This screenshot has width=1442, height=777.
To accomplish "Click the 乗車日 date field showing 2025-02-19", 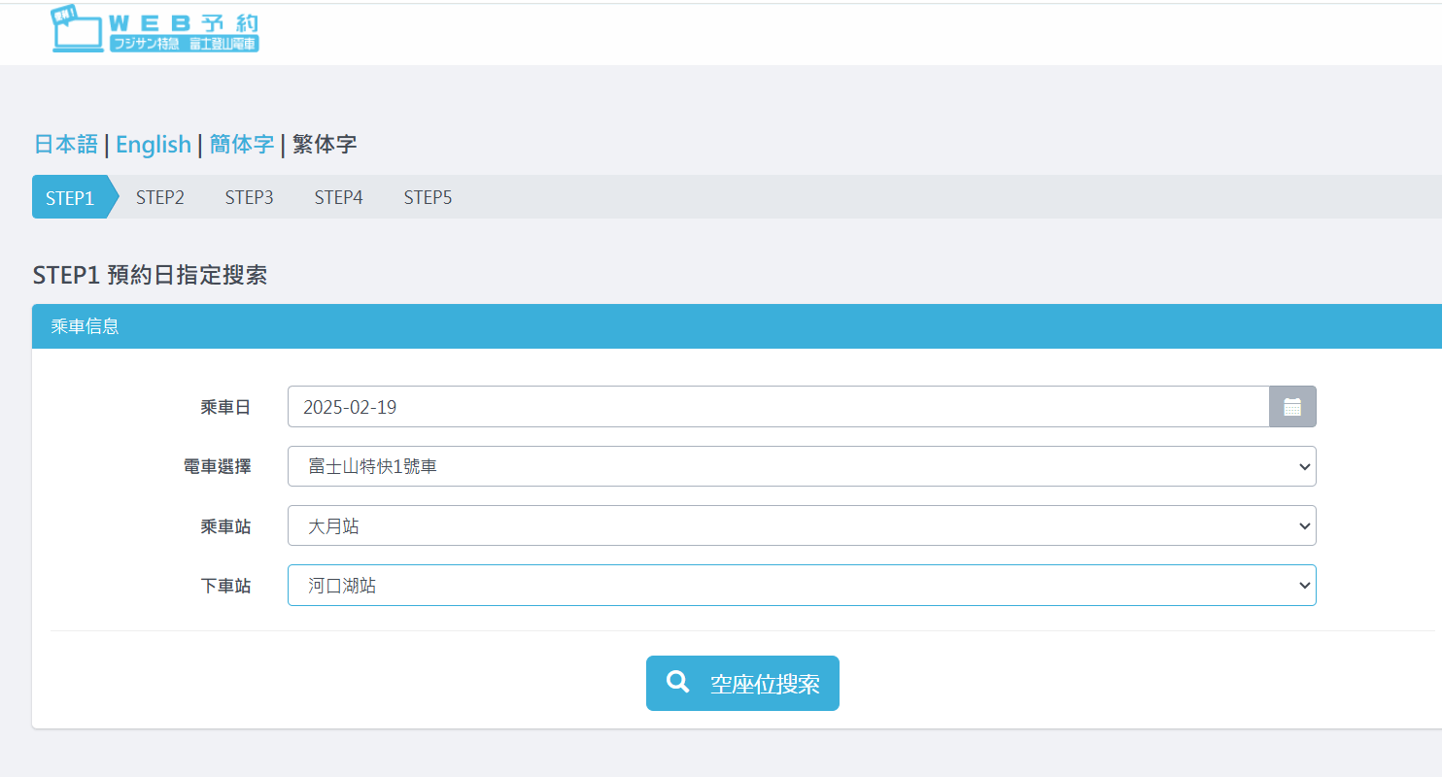I will [x=777, y=407].
